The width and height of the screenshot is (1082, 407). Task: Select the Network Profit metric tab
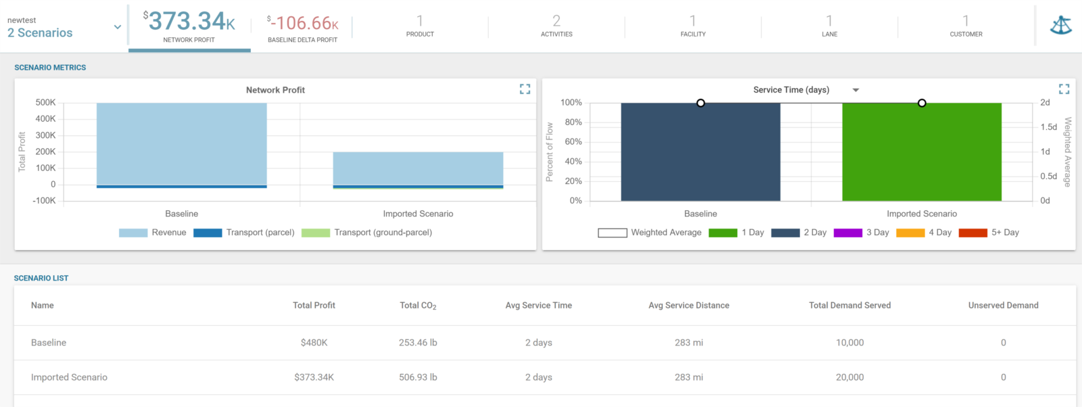189,27
